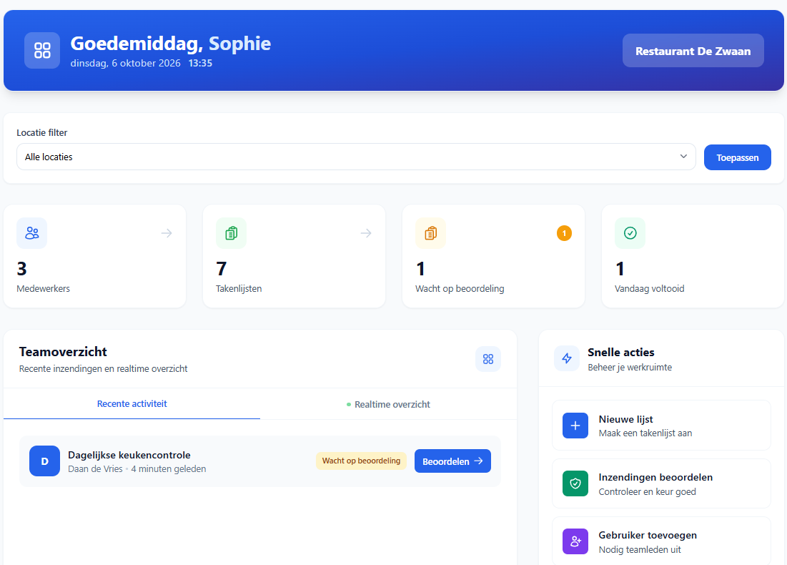787x565 pixels.
Task: Open the Inzendingen beoordelen quick action
Action: (661, 483)
